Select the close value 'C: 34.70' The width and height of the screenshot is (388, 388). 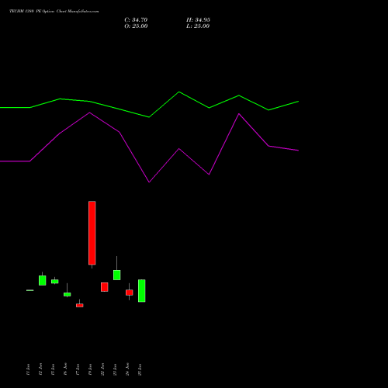point(136,20)
